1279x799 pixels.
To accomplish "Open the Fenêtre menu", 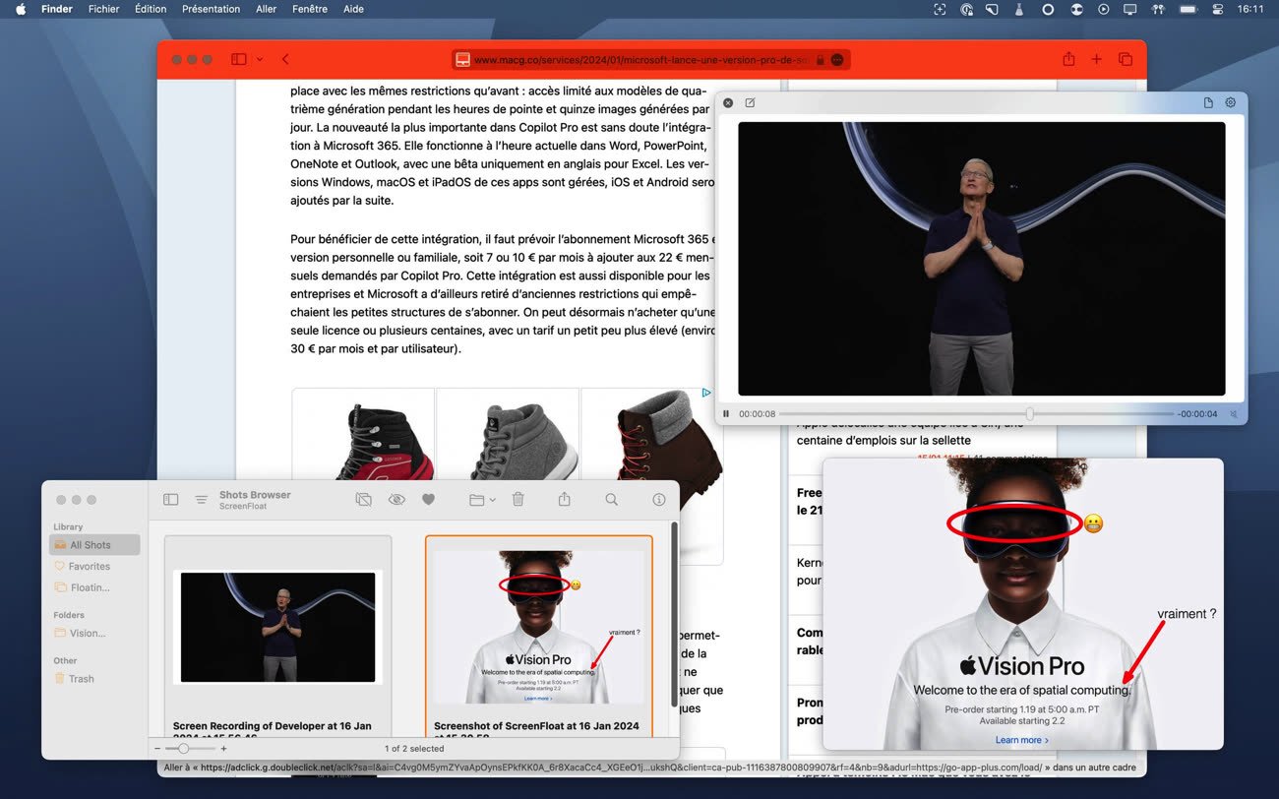I will pos(310,9).
